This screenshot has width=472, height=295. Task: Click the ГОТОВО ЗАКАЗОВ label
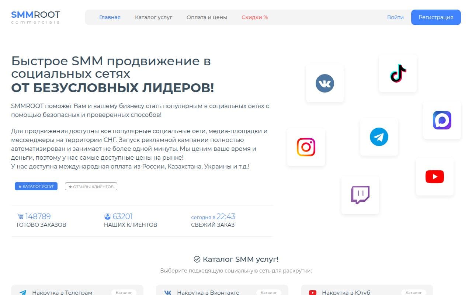pos(42,225)
